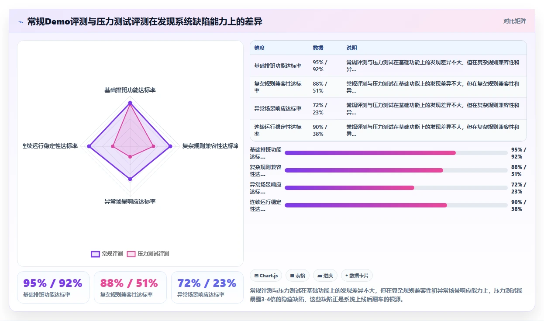Screen dimensions: 544x321
Task: Click the 72% / 23% value beside progress bar
Action: click(519, 188)
